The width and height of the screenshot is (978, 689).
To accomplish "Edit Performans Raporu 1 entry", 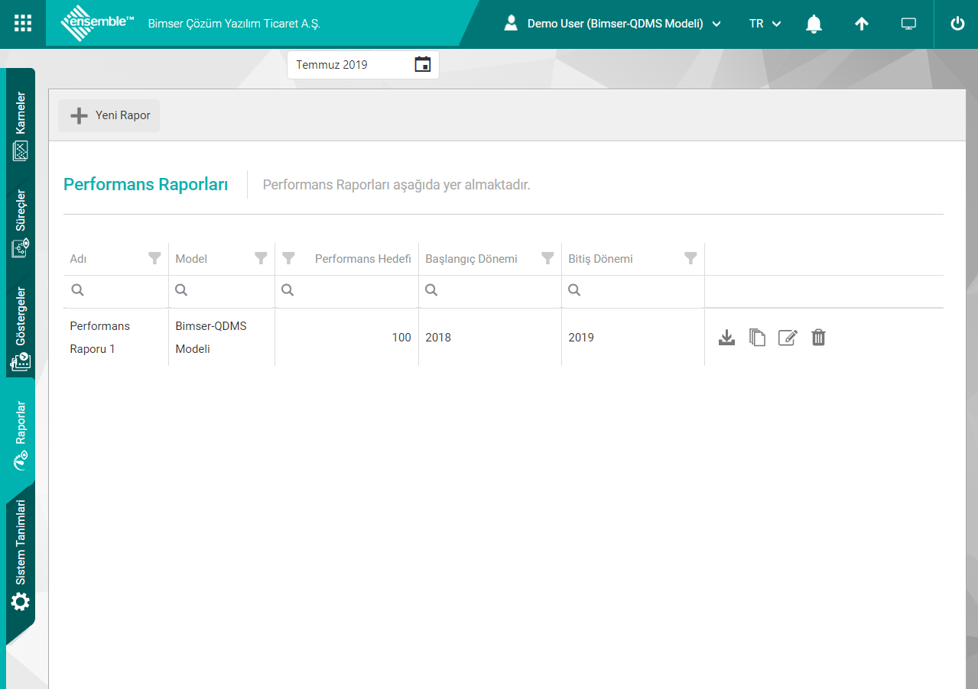I will 788,337.
